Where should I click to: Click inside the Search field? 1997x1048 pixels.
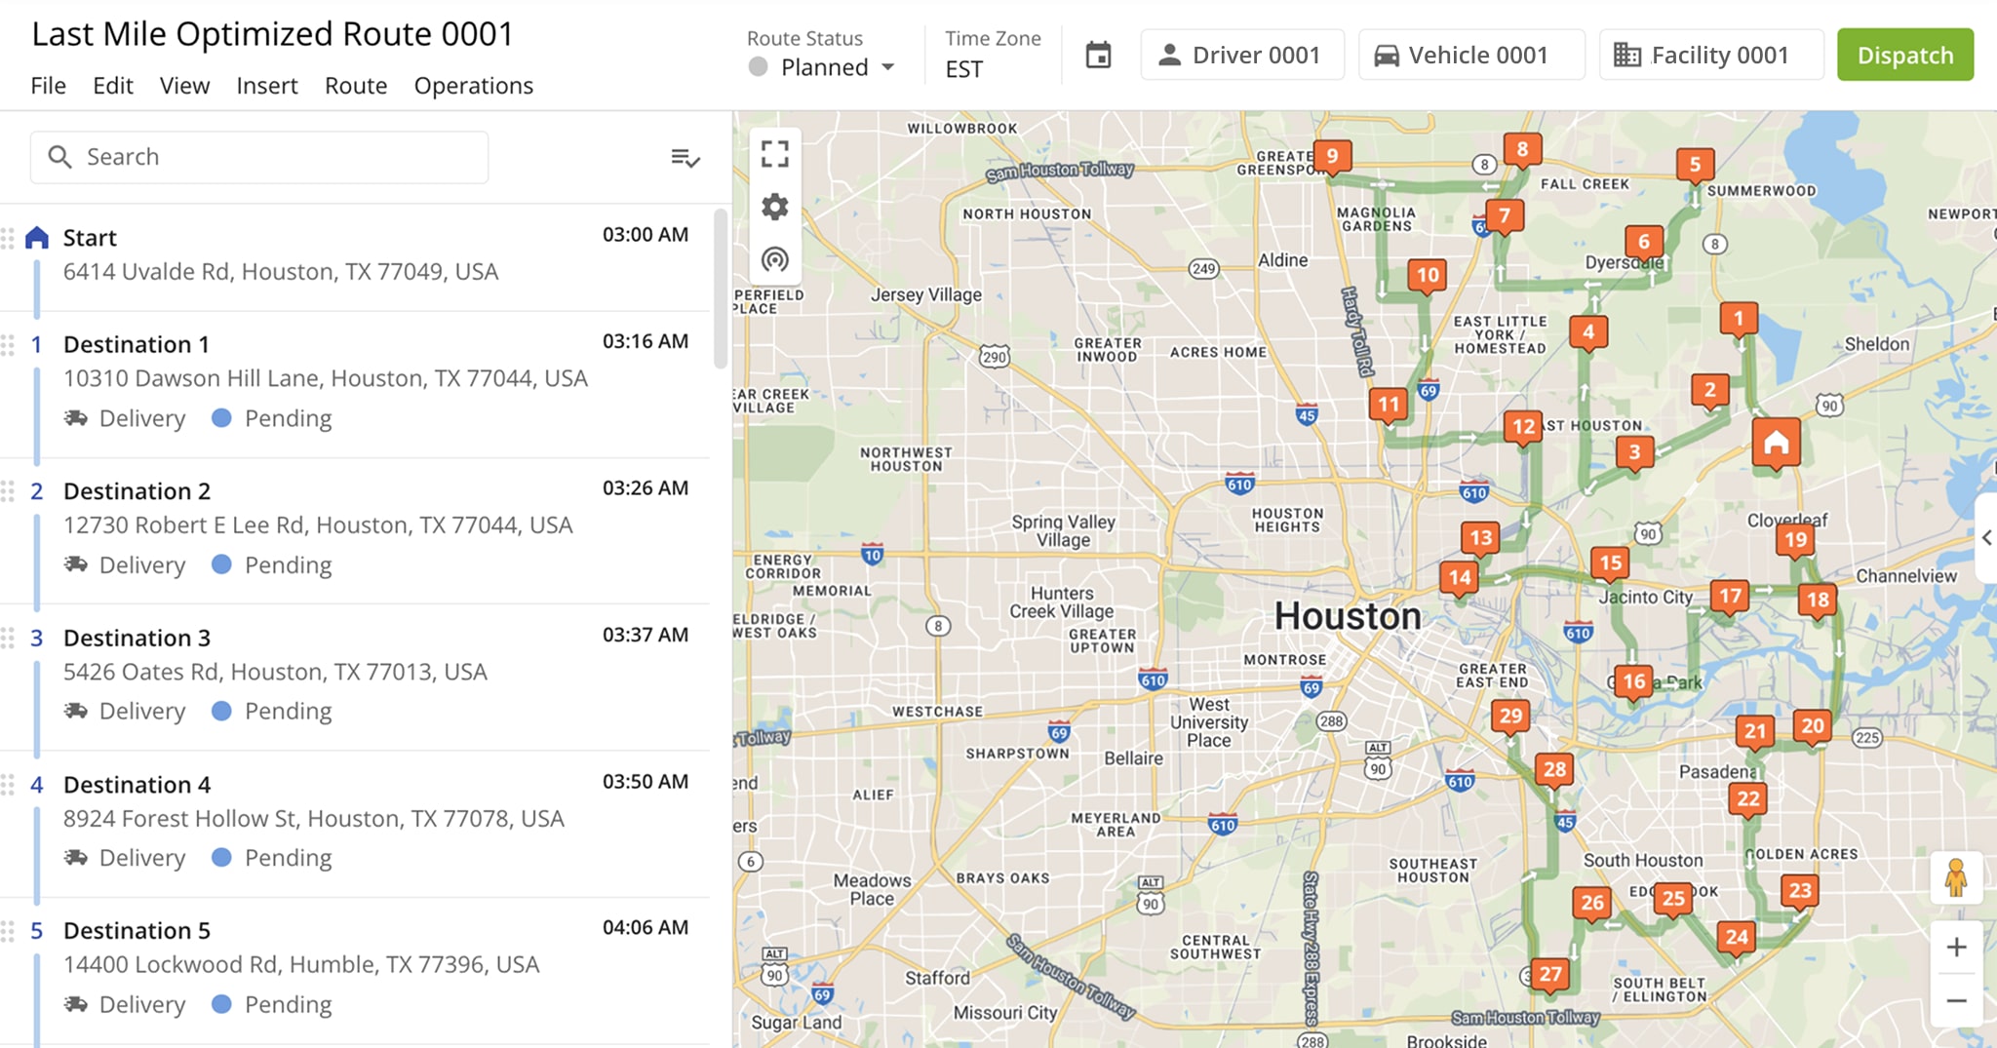(x=258, y=156)
